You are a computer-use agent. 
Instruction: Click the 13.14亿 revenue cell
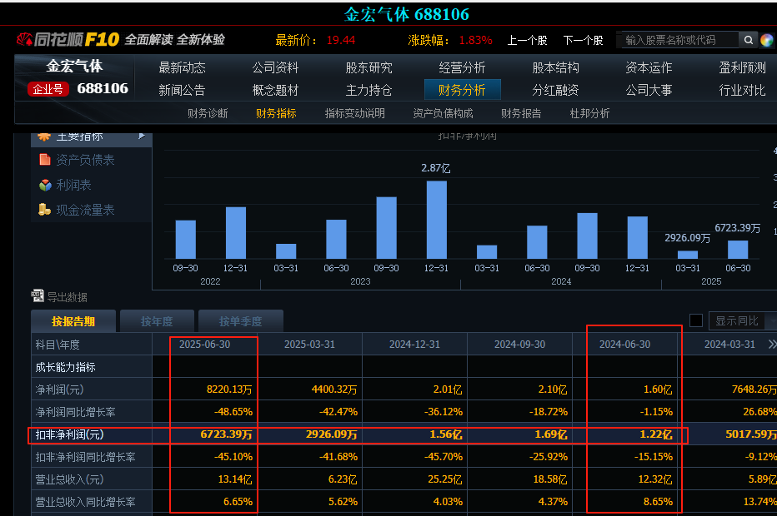click(235, 479)
